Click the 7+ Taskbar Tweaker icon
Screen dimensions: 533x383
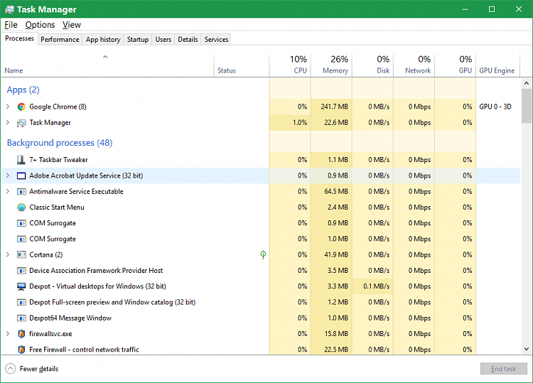[x=21, y=160]
